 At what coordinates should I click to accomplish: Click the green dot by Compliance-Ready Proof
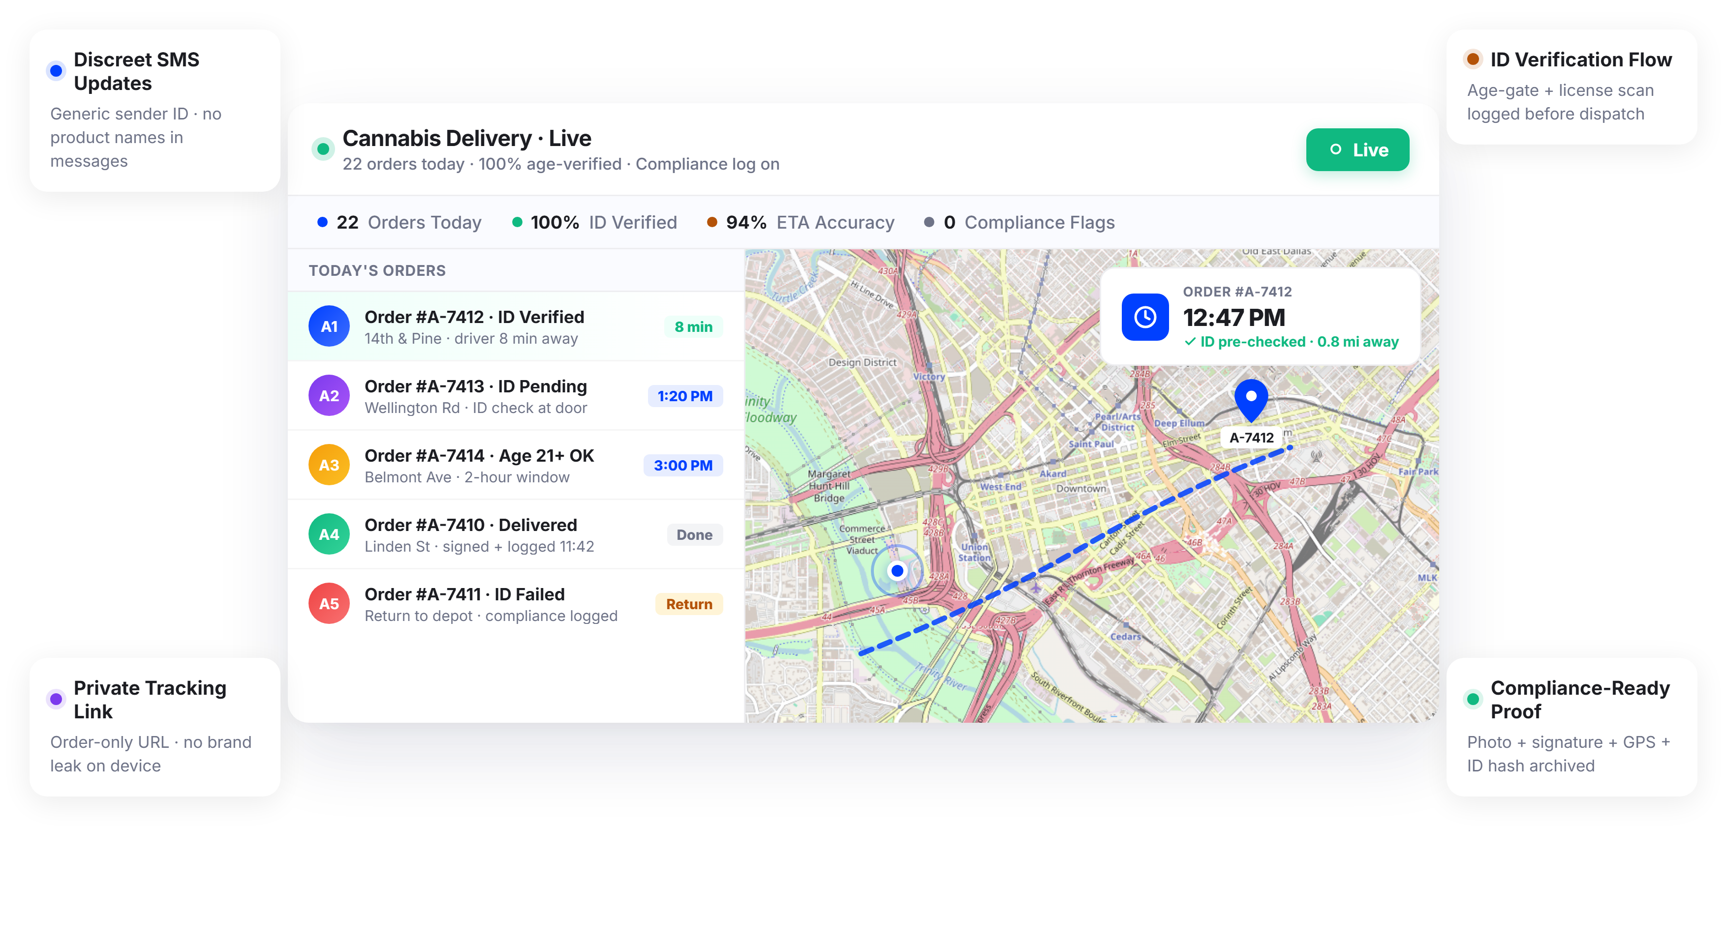(1473, 700)
